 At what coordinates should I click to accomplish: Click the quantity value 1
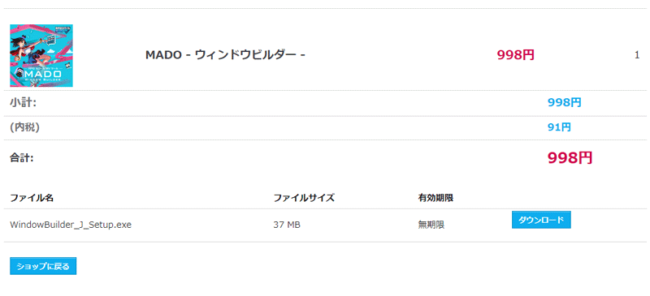tap(637, 55)
